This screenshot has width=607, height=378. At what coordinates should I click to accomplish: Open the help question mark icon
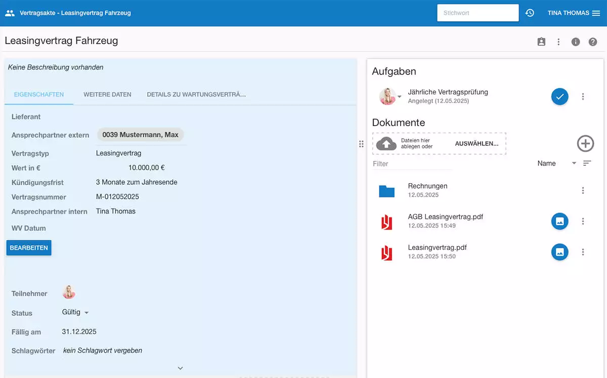pyautogui.click(x=593, y=42)
